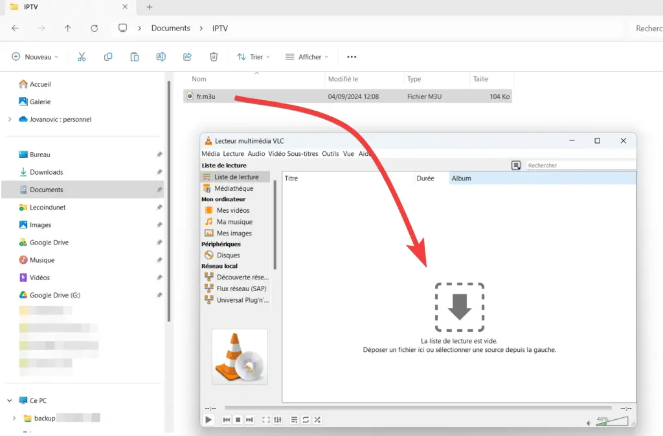Select Médiathèque in VLC sidebar
The height and width of the screenshot is (436, 663).
click(x=234, y=188)
